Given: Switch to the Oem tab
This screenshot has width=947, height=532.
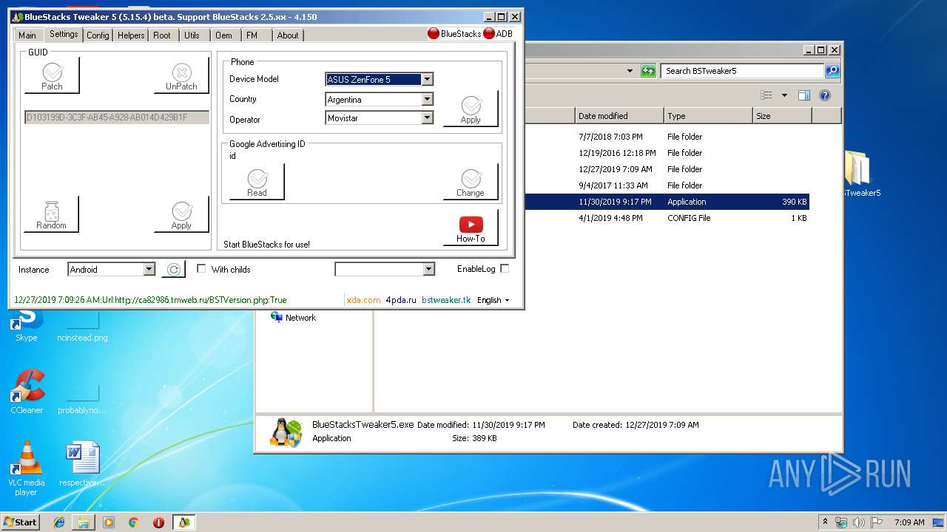Looking at the screenshot, I should point(223,35).
